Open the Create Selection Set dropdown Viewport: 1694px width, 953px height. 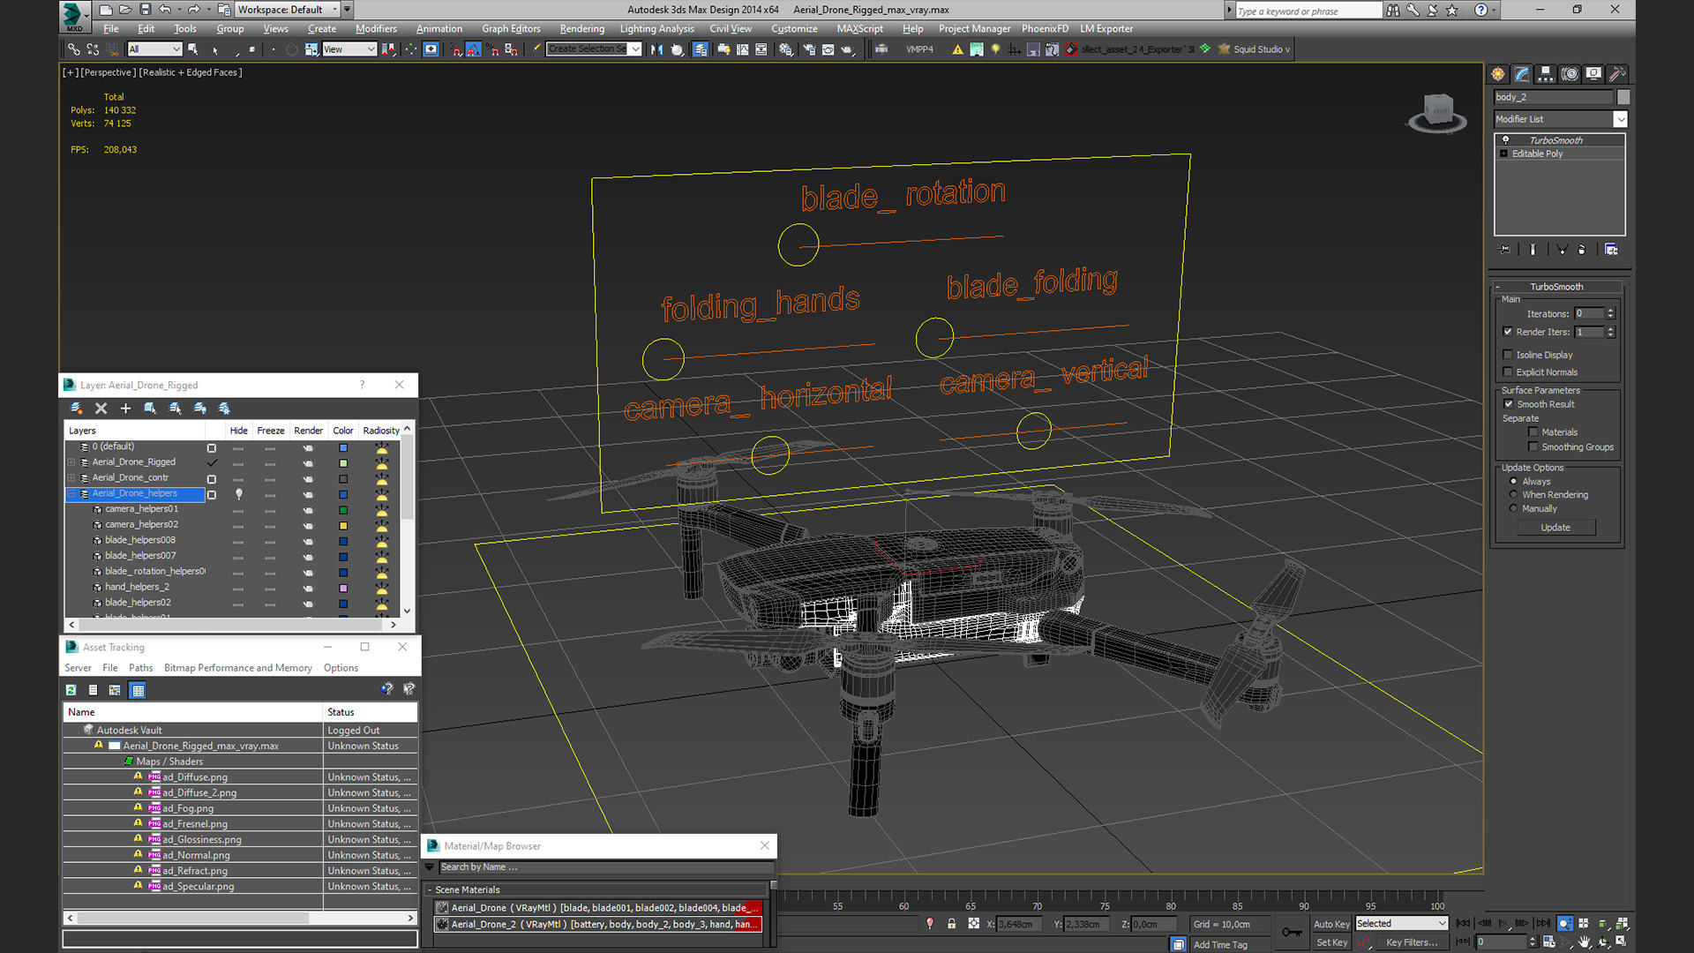click(594, 49)
